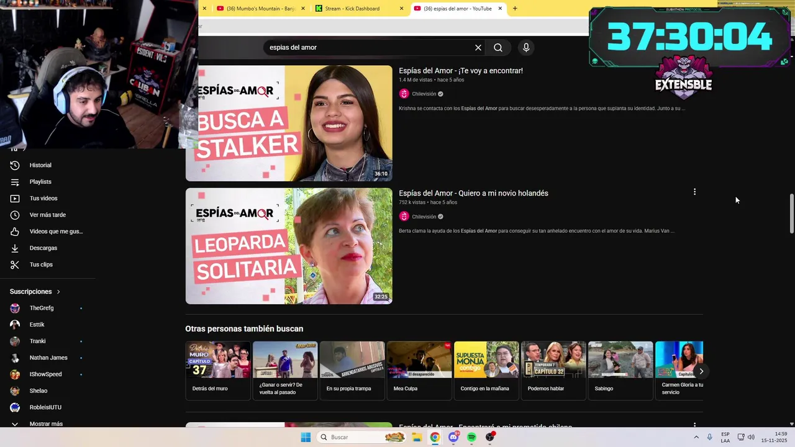Open Podemos hablar related search card
The height and width of the screenshot is (447, 795).
point(553,371)
